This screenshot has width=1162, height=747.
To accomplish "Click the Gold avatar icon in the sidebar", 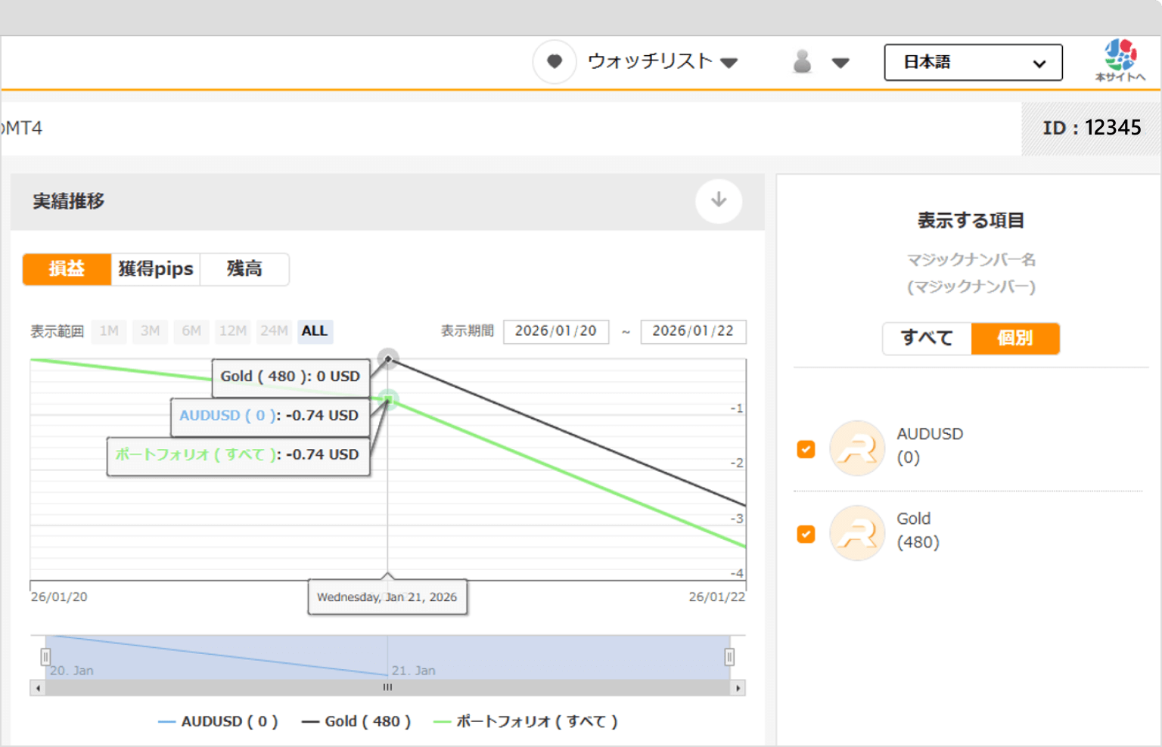I will click(x=857, y=533).
